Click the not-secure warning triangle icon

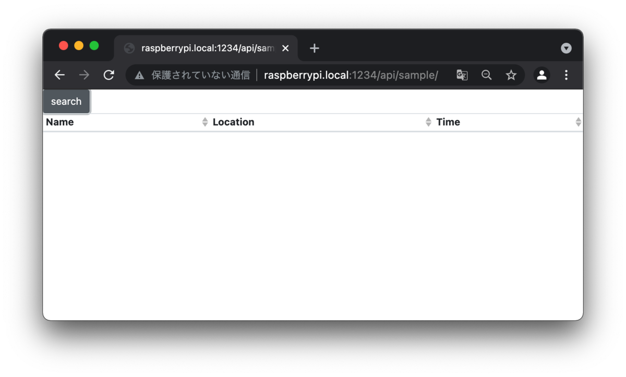coord(139,75)
